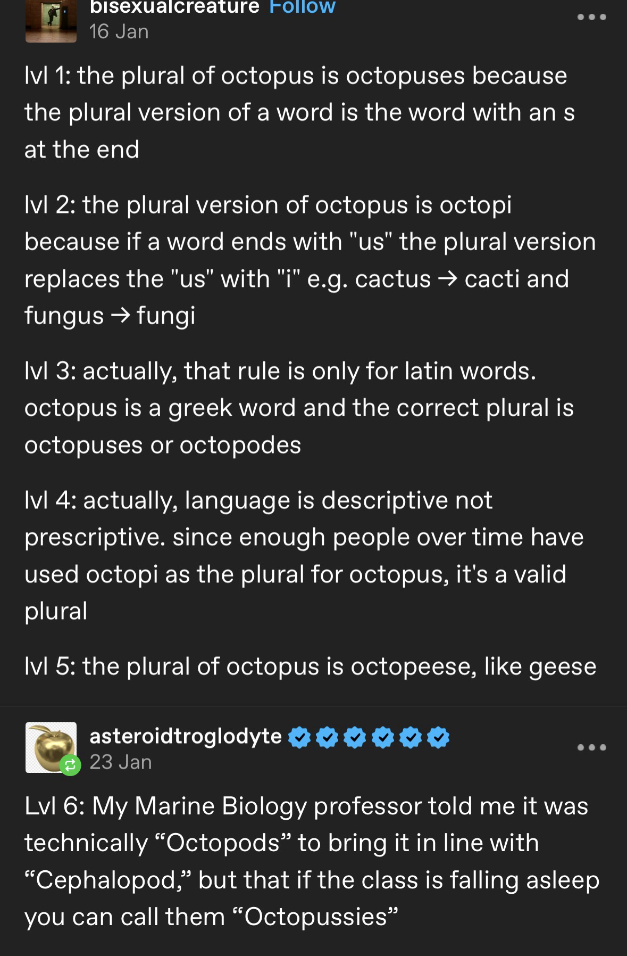Click the lvl 1 octopuses paragraph

[x=299, y=112]
